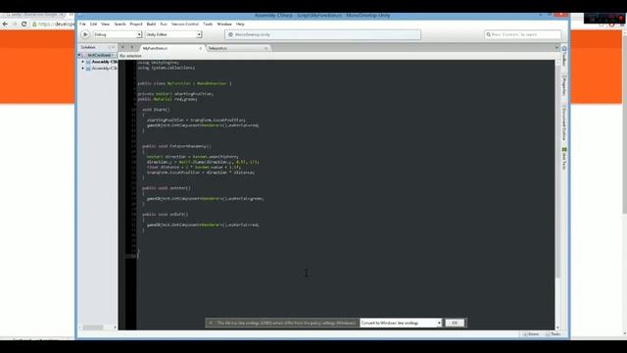This screenshot has width=627, height=353.
Task: Click OK on line endings notification
Action: 455,323
